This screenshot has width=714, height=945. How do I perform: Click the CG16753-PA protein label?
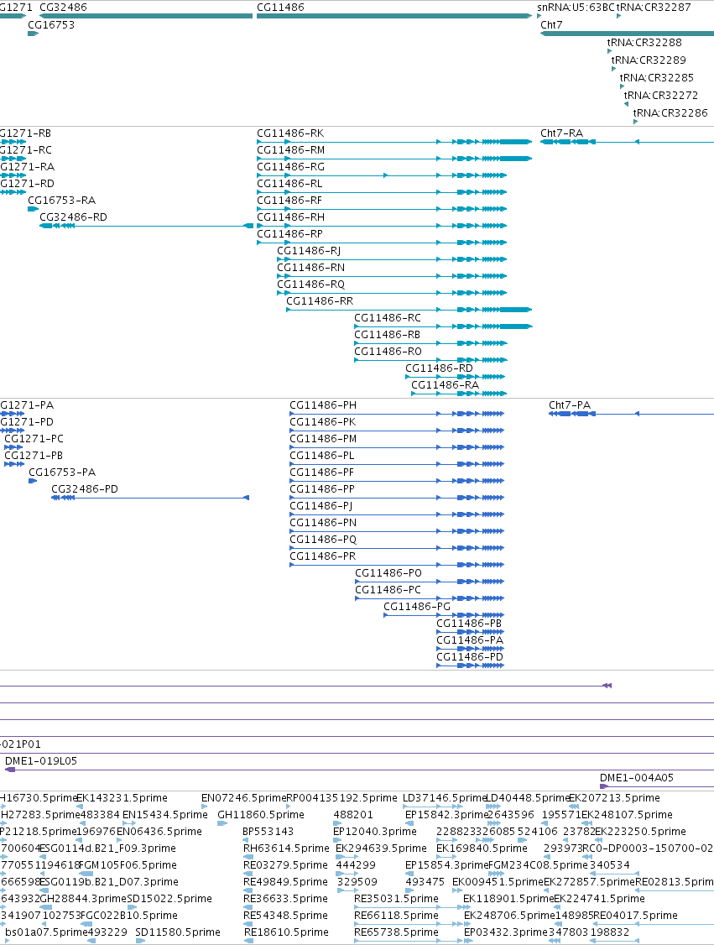[x=63, y=473]
